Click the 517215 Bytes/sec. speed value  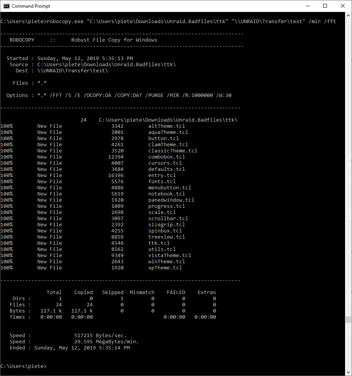coord(100,336)
